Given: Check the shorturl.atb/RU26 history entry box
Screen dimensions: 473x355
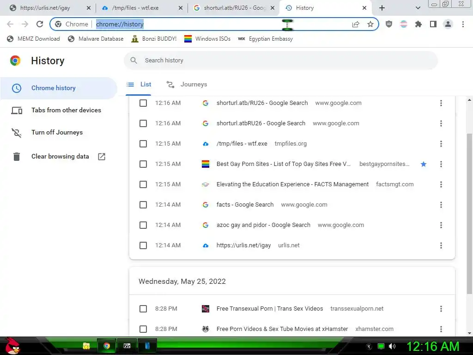Looking at the screenshot, I should pyautogui.click(x=143, y=103).
